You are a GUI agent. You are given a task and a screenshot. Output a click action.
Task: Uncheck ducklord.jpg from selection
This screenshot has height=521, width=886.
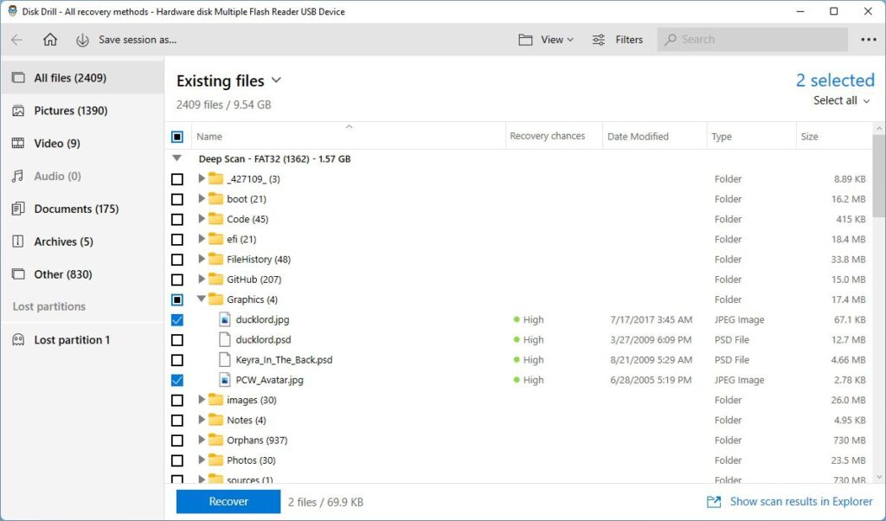coord(177,319)
